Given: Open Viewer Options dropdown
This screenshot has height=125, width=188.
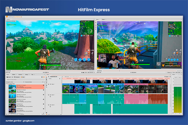Looking at the screenshot, I should pyautogui.click(x=169, y=72).
